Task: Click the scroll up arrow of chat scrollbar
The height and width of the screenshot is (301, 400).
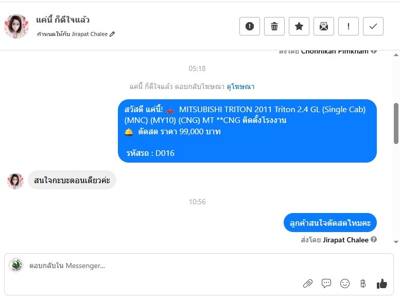Action: pos(396,54)
